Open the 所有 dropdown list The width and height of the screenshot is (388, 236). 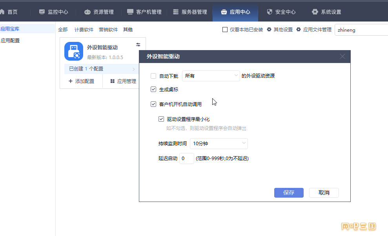(x=211, y=76)
